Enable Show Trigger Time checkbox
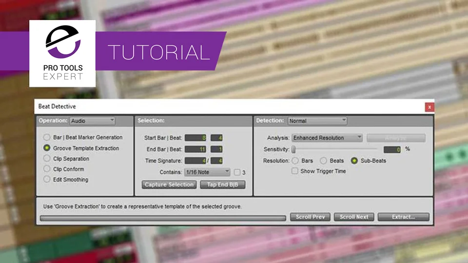The height and width of the screenshot is (263, 468). click(x=294, y=171)
